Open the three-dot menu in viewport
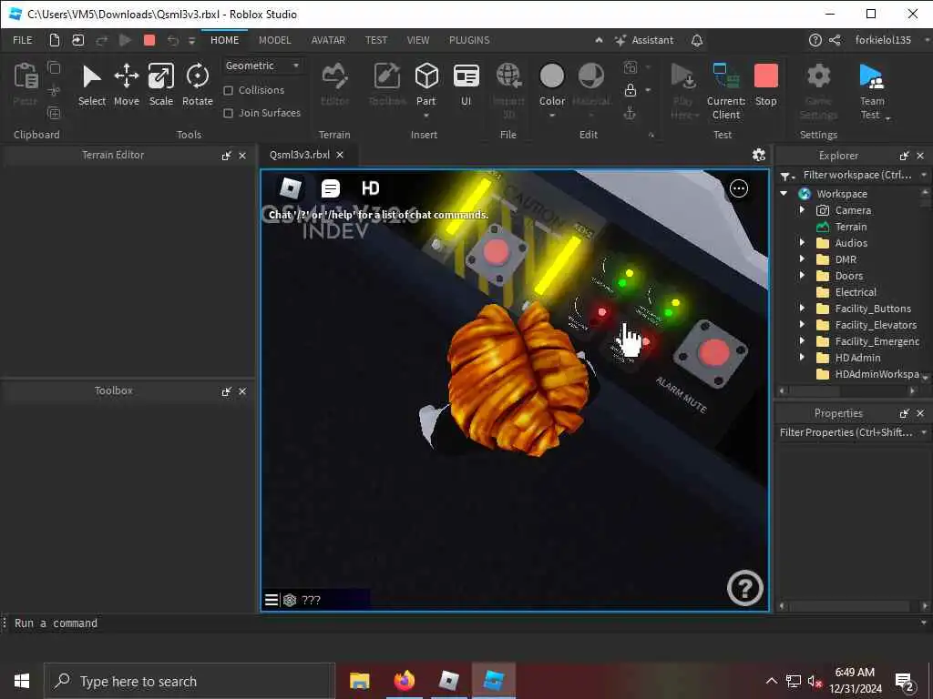 (738, 188)
